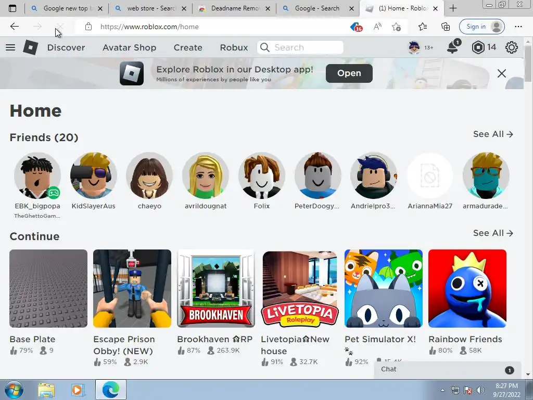
Task: Open the tracking prevention badge icon showing 16
Action: tap(356, 27)
